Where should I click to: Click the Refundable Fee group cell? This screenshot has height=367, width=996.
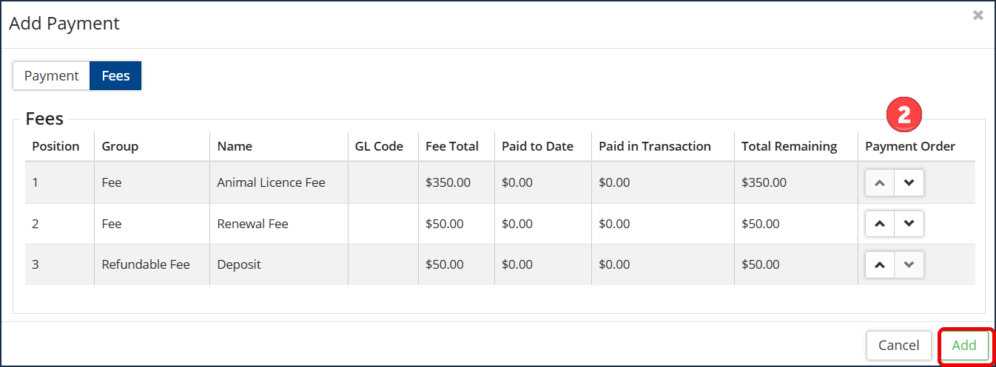coord(146,264)
